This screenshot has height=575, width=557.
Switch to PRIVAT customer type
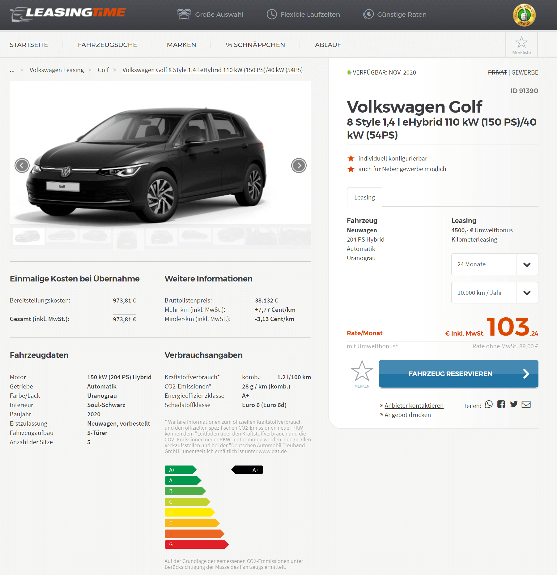pyautogui.click(x=497, y=72)
